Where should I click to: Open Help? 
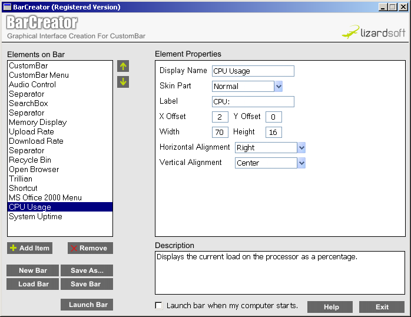pyautogui.click(x=330, y=307)
